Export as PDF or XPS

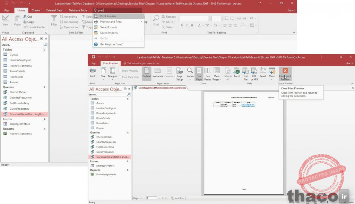(254, 74)
